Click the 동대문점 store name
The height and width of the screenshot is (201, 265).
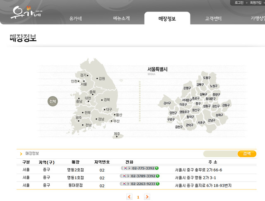[75, 185]
